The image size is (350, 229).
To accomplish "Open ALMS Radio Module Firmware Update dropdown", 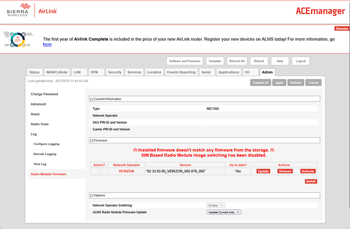I will coord(224,212).
